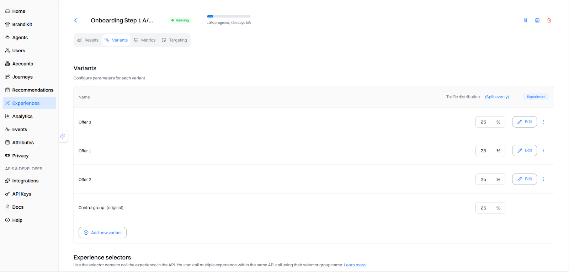Switch to the Results tab
This screenshot has height=272, width=569.
click(88, 40)
